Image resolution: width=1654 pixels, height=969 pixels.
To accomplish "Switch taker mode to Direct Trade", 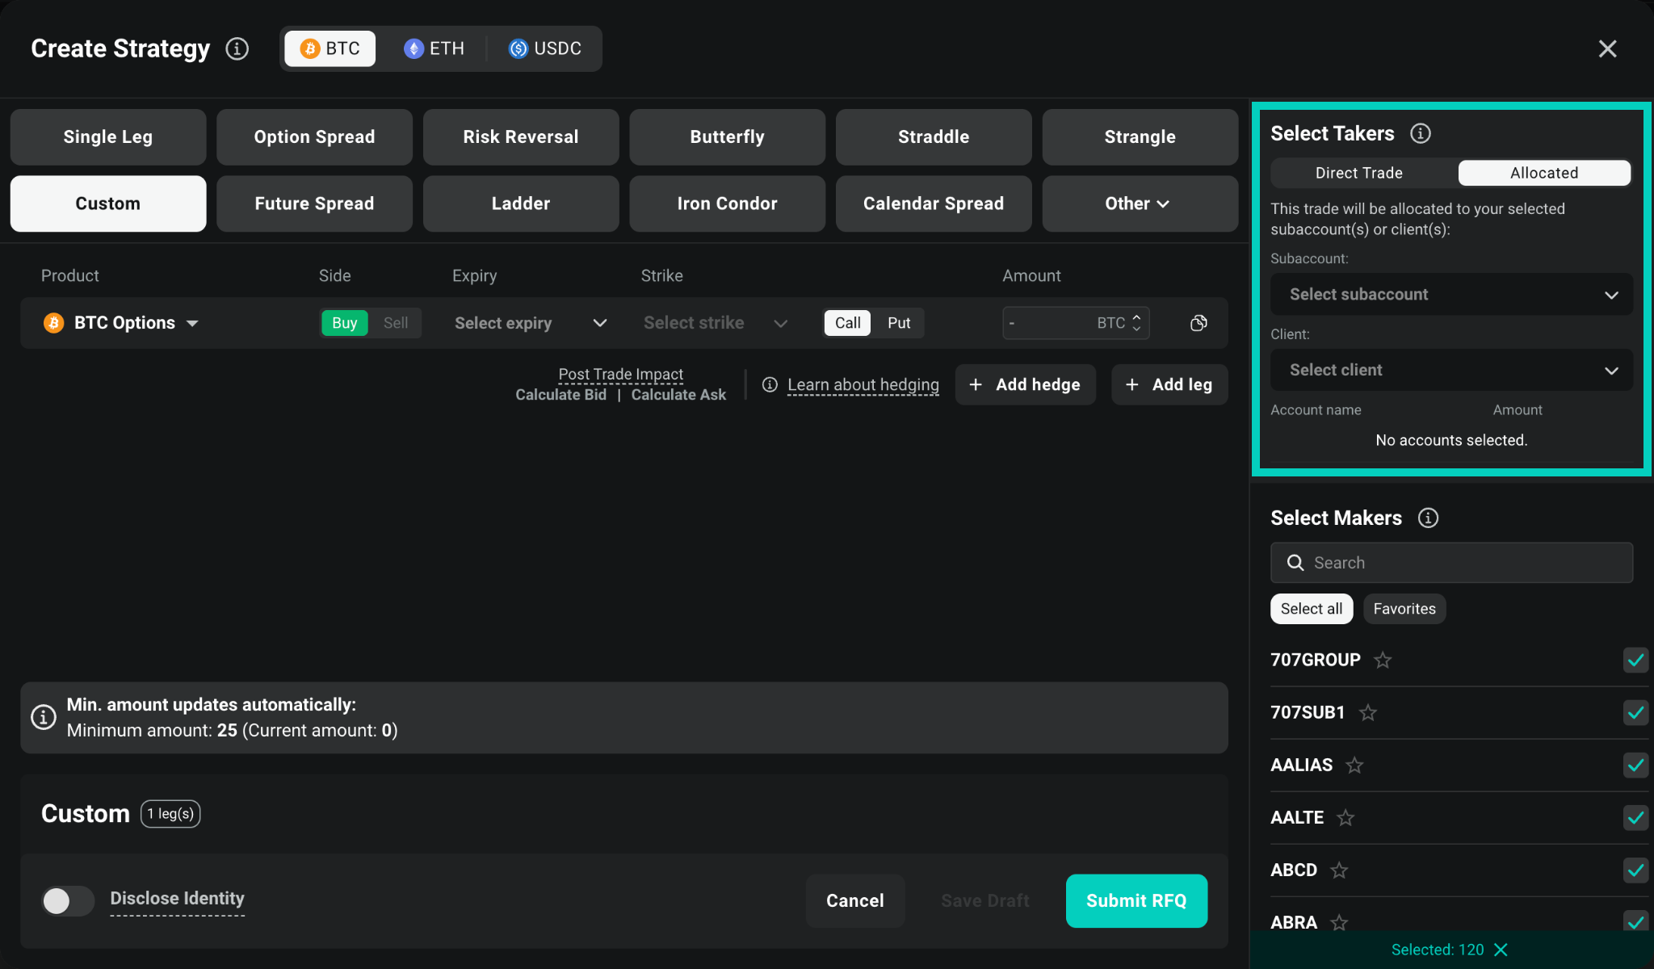I will (x=1358, y=172).
